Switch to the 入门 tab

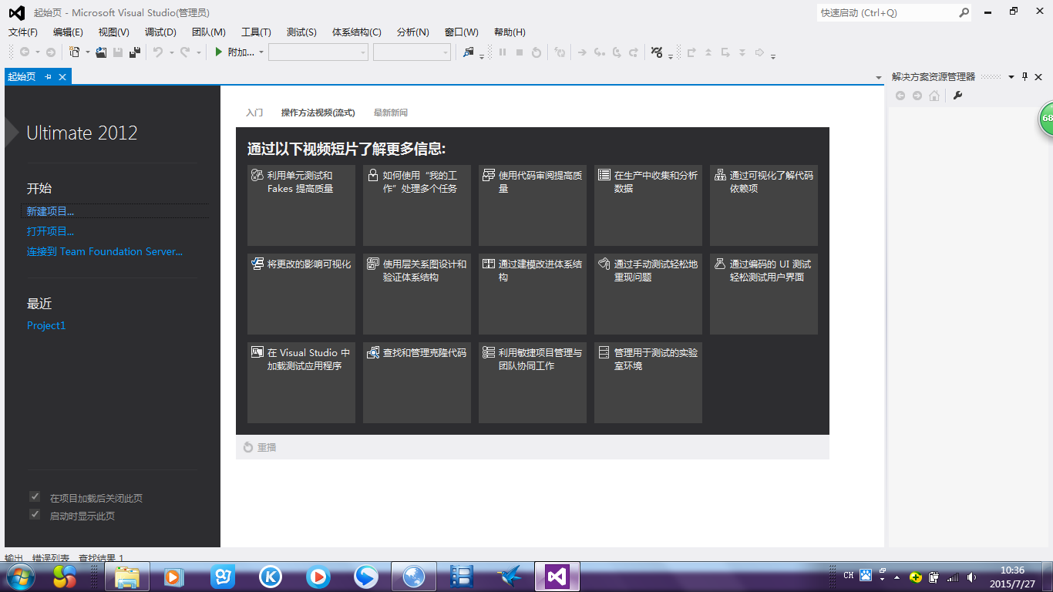(254, 113)
